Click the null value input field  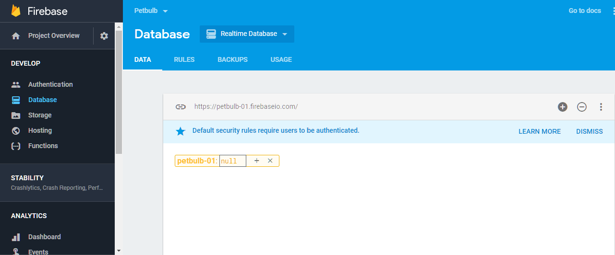[x=233, y=161]
